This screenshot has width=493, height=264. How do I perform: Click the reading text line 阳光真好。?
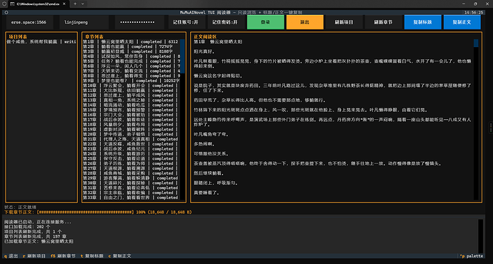[x=204, y=51]
